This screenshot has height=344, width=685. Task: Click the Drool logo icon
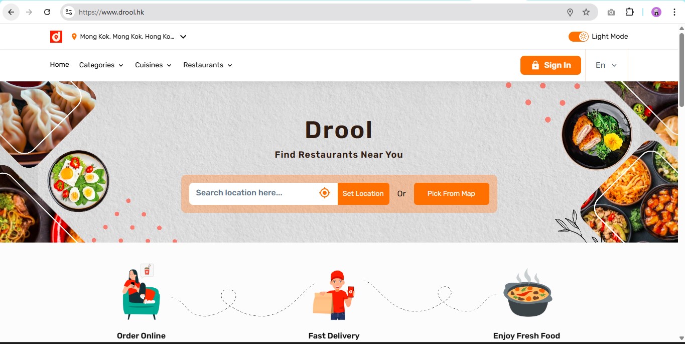56,37
